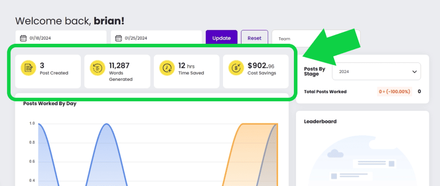Click the Leaderboard heading

[x=320, y=122]
